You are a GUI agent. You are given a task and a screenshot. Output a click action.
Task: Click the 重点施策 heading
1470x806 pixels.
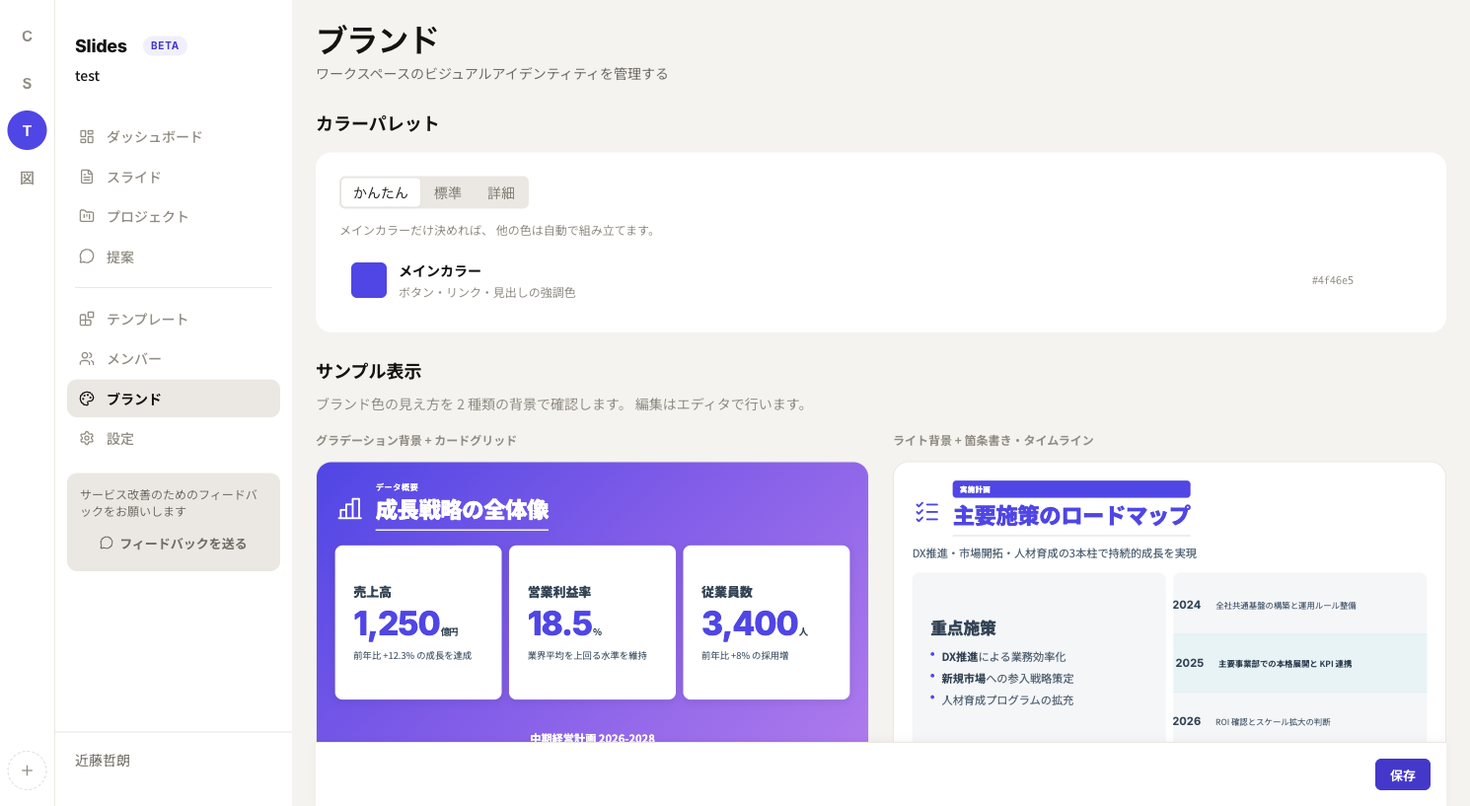click(963, 628)
